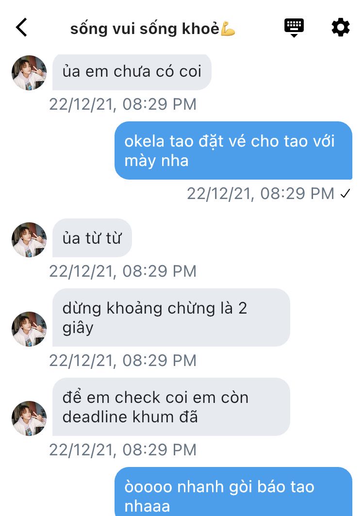Click timestamp below 'dừng khoảng chừng' bubble
The width and height of the screenshot is (364, 516).
pos(123,360)
